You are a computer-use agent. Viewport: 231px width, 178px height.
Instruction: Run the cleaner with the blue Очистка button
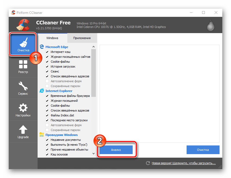click(x=203, y=150)
